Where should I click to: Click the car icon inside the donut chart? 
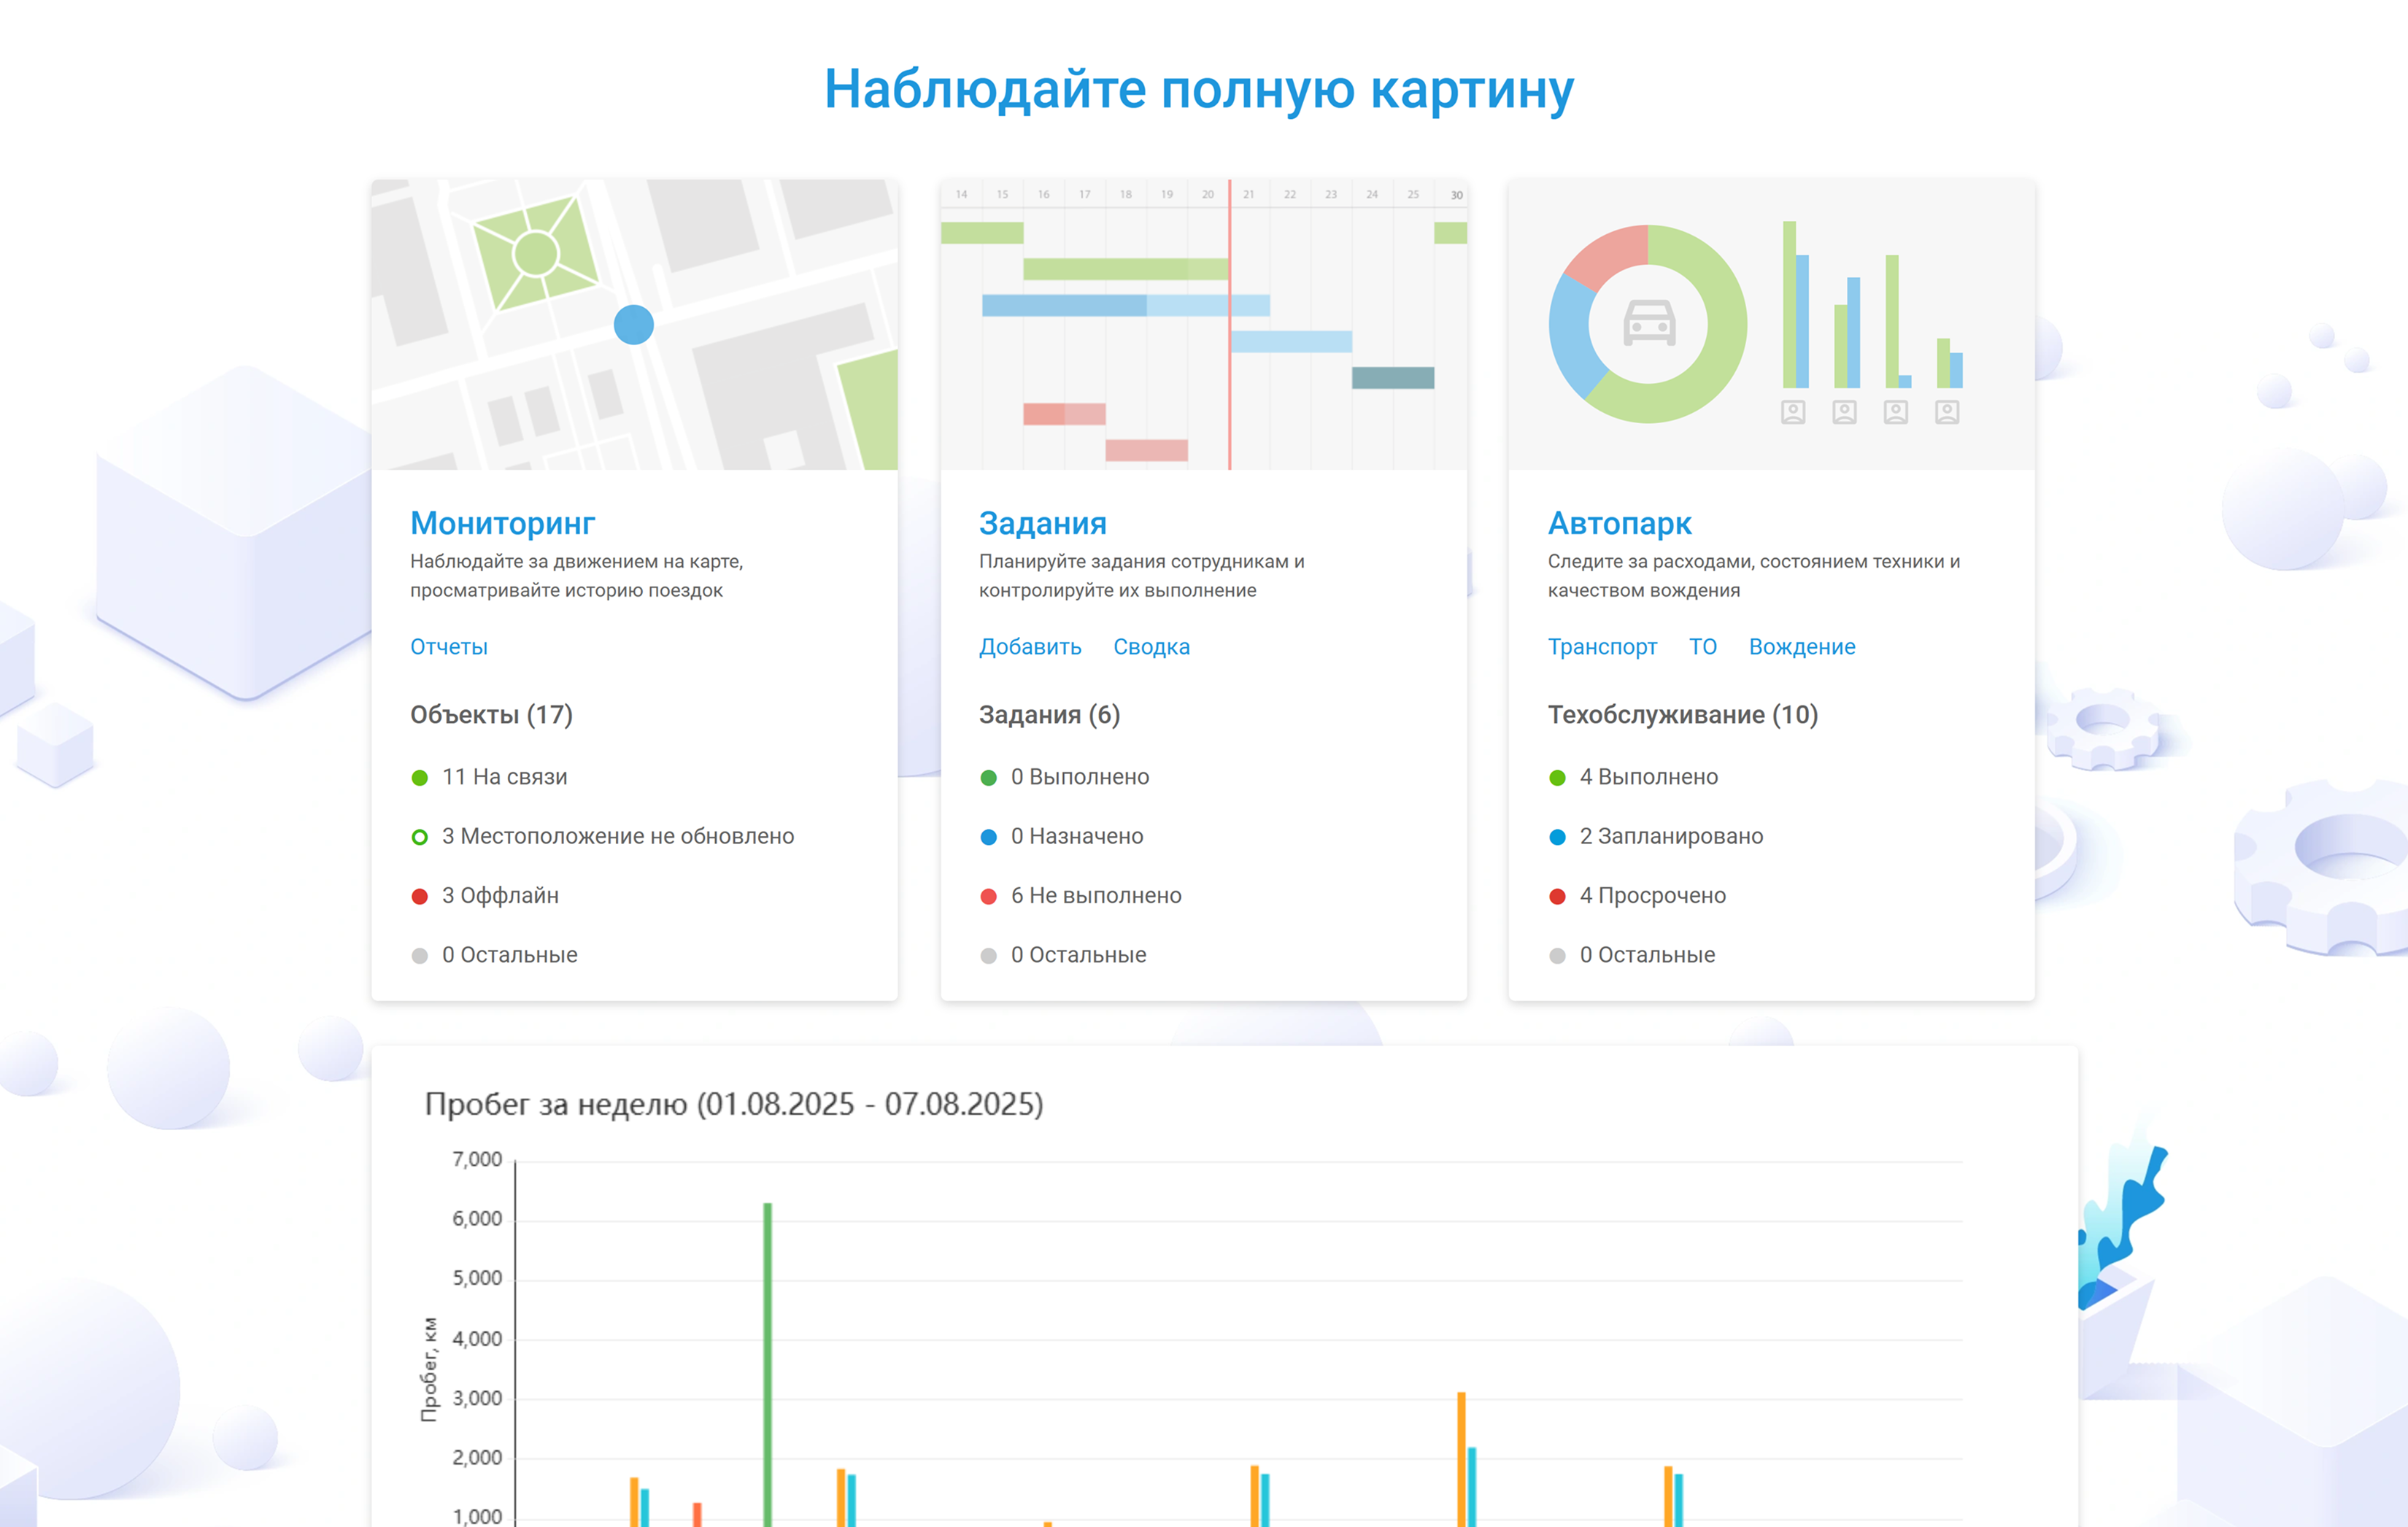tap(1649, 323)
